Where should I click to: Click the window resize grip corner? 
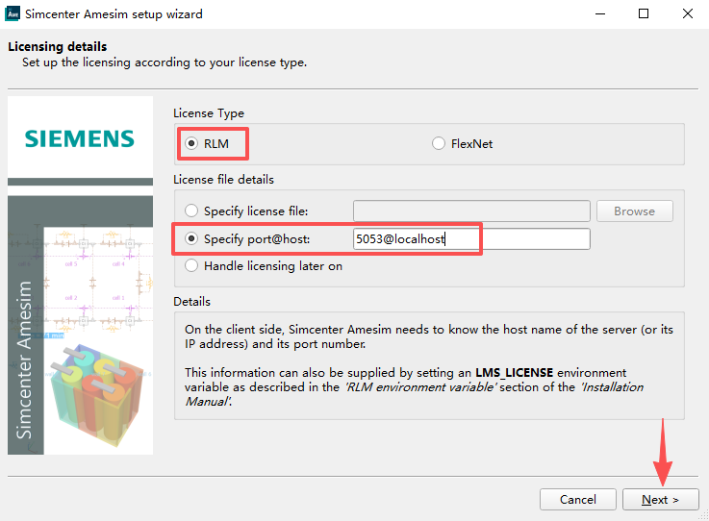(703, 515)
